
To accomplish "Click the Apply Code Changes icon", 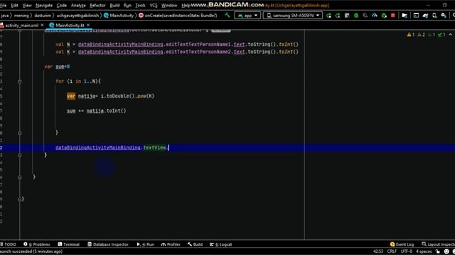I will click(x=347, y=16).
